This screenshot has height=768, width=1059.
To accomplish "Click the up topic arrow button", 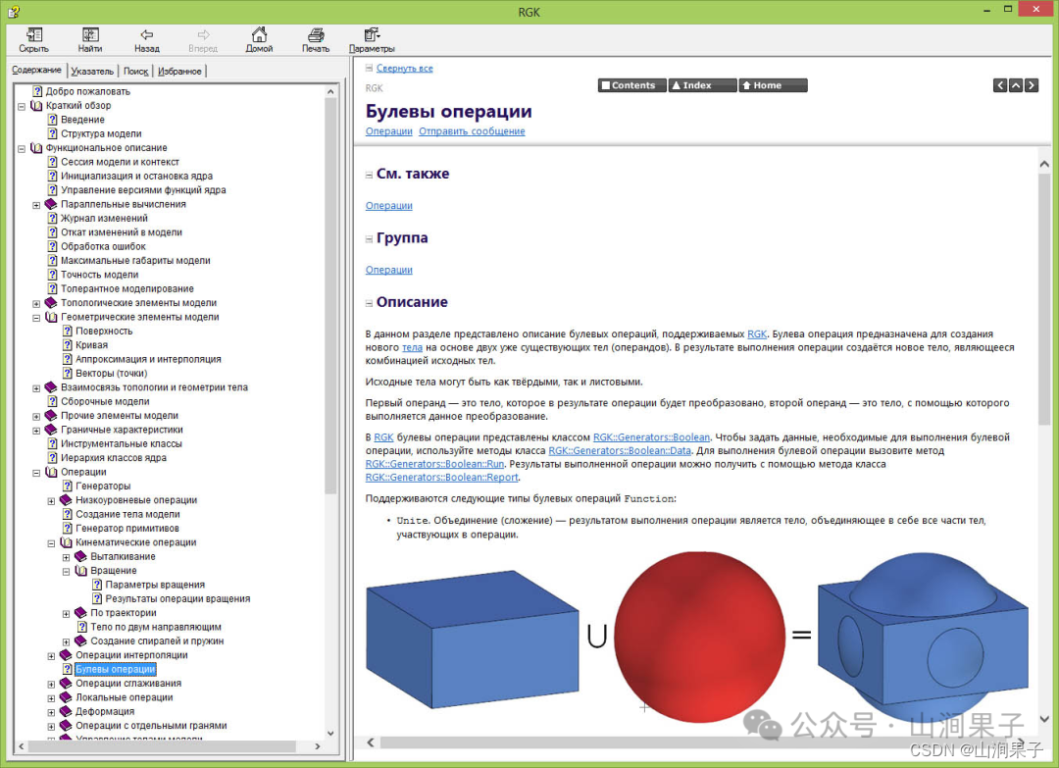I will (x=1016, y=85).
